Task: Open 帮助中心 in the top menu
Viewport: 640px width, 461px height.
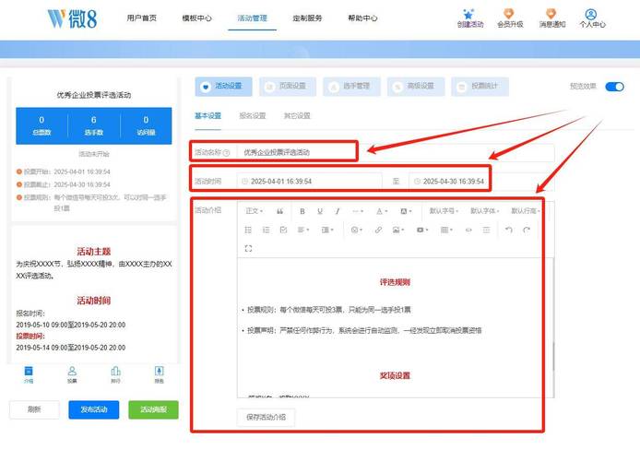Action: (x=362, y=18)
